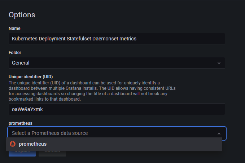Click the Options heading
The height and width of the screenshot is (163, 245).
point(22,15)
